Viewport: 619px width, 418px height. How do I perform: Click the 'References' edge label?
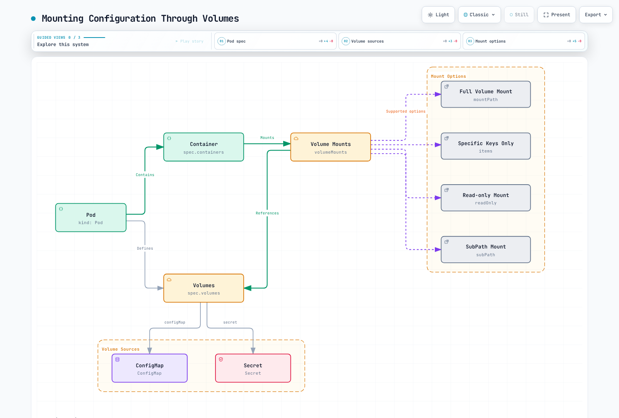pos(267,213)
